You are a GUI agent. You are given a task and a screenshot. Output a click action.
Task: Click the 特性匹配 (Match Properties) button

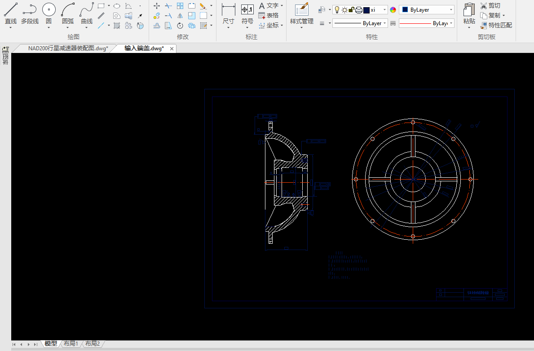pos(496,25)
